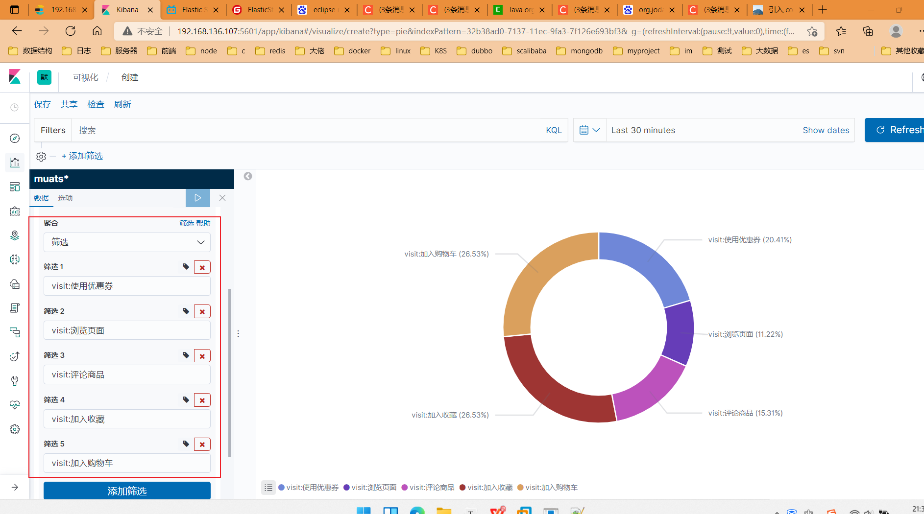924x514 pixels.
Task: Open Logs icon in sidebar
Action: pyautogui.click(x=15, y=308)
